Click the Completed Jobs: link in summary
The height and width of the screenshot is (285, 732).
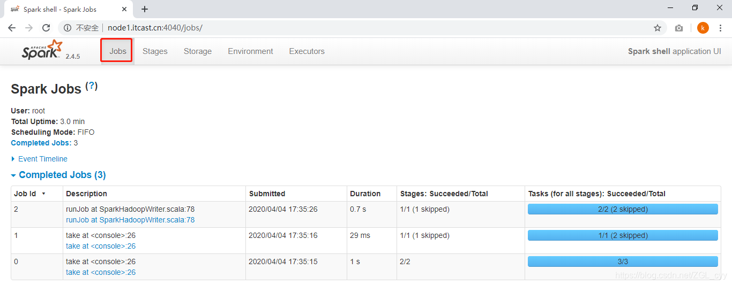pyautogui.click(x=41, y=143)
